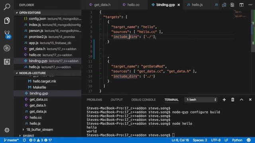Open hello.js in NODEJS-LECTURE tree

(x=48, y=124)
